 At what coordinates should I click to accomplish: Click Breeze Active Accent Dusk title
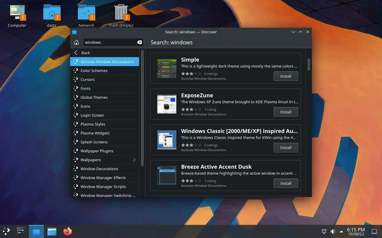click(x=216, y=167)
